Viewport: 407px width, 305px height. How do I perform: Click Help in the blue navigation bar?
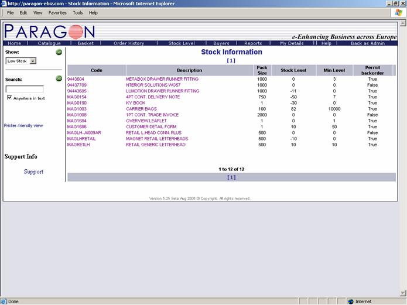click(326, 43)
